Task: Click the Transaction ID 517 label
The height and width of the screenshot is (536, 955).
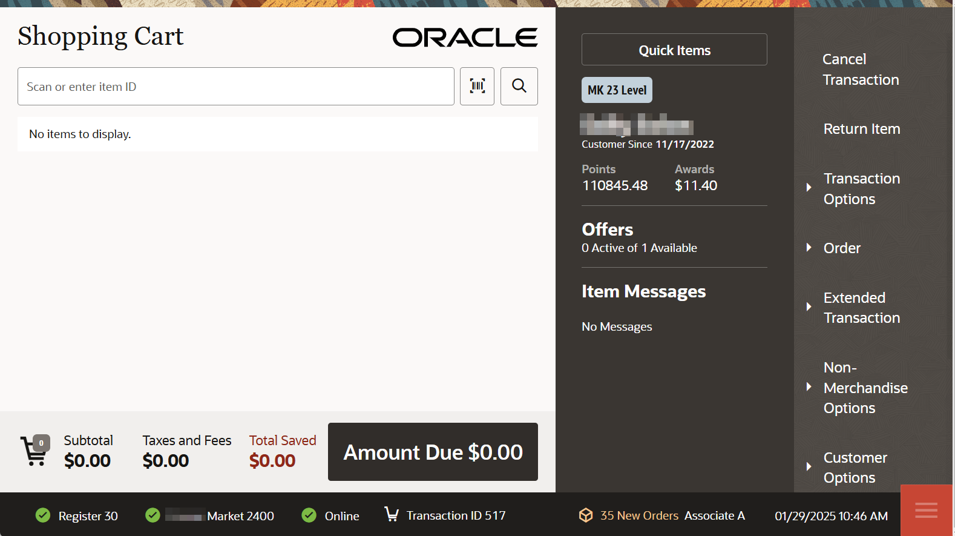Action: click(x=456, y=515)
